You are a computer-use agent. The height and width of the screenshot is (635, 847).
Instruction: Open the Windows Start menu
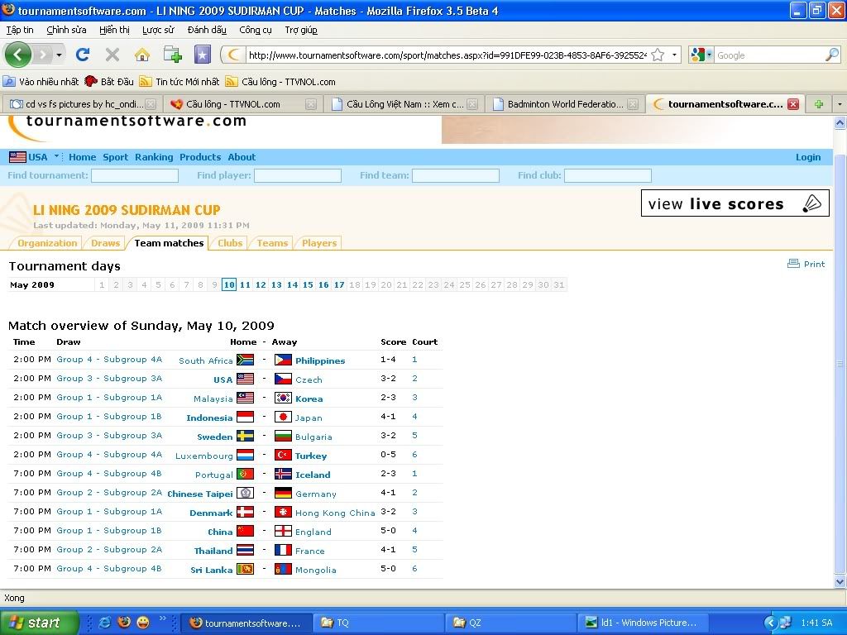click(x=39, y=623)
